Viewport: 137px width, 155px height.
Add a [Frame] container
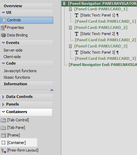13,135
